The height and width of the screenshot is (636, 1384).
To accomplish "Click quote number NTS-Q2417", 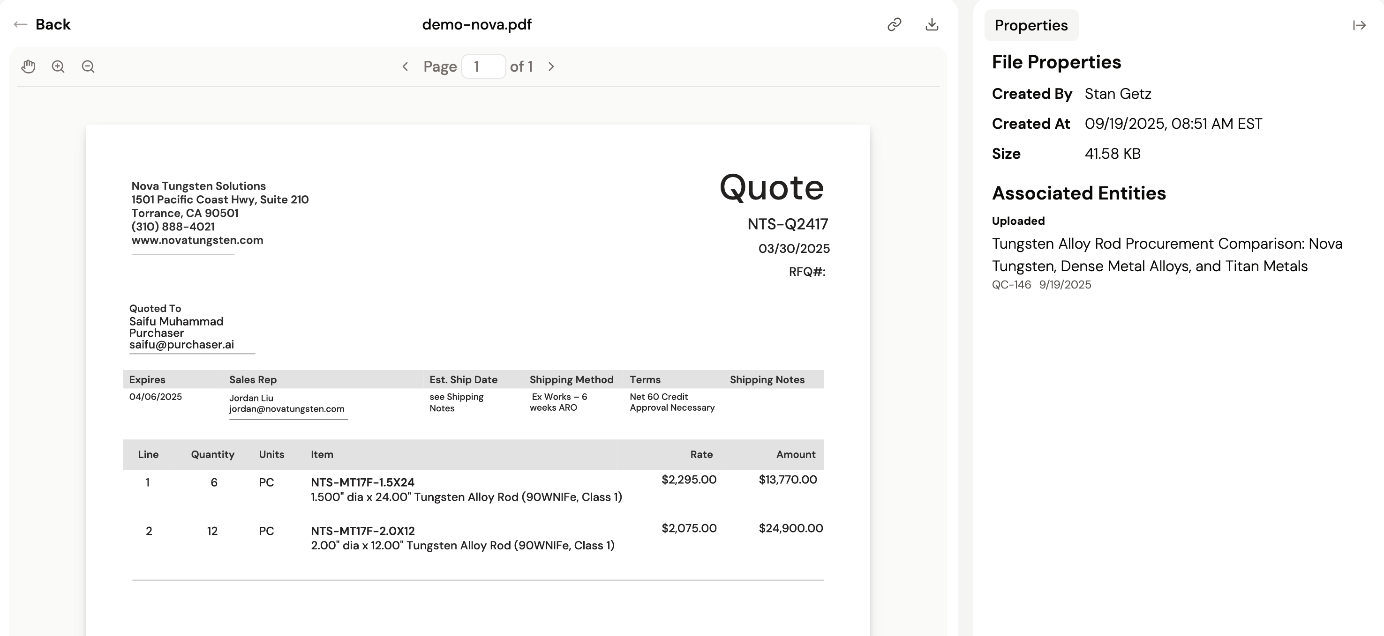I will click(x=787, y=224).
